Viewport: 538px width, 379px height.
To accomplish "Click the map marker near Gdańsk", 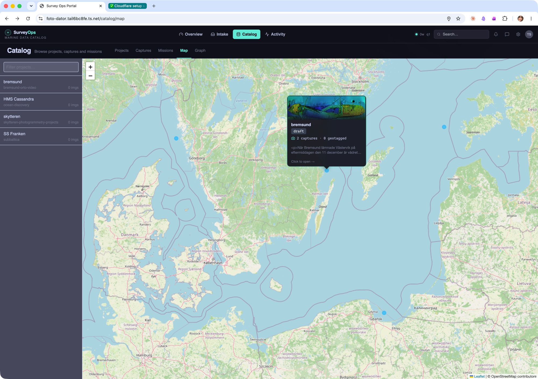I will point(384,313).
